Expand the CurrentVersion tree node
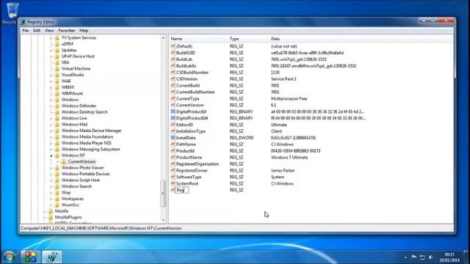This screenshot has height=264, width=470. point(57,162)
